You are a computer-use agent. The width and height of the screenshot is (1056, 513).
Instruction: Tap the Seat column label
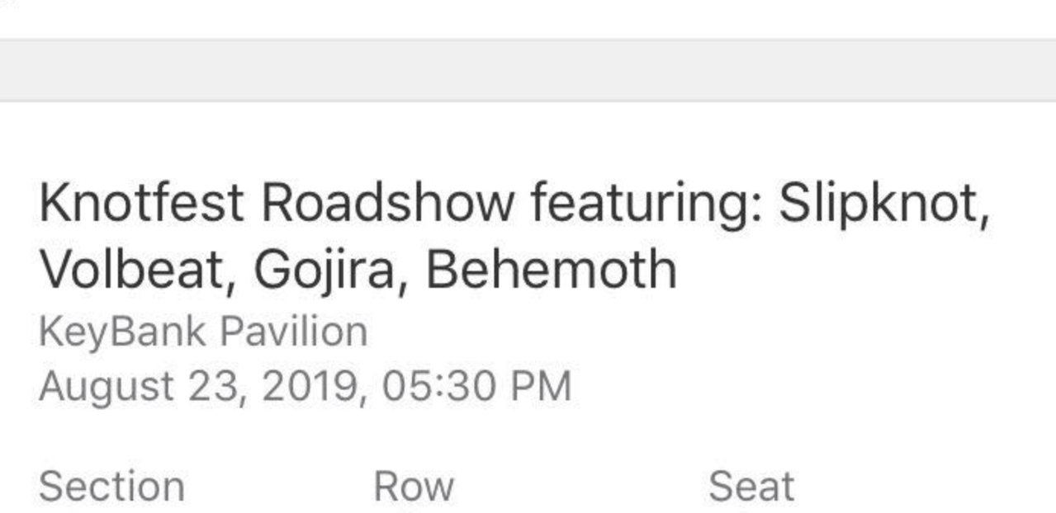(751, 487)
